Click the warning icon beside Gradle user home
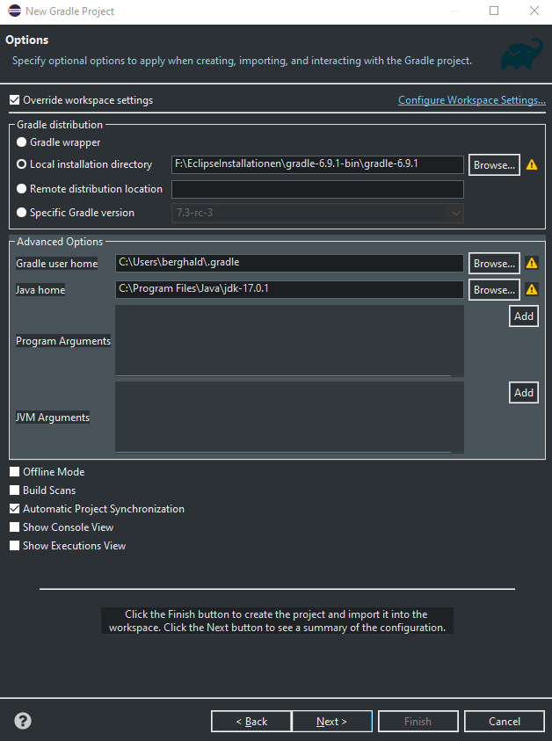This screenshot has height=741, width=552. point(532,263)
